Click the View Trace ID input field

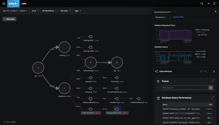click(x=184, y=88)
